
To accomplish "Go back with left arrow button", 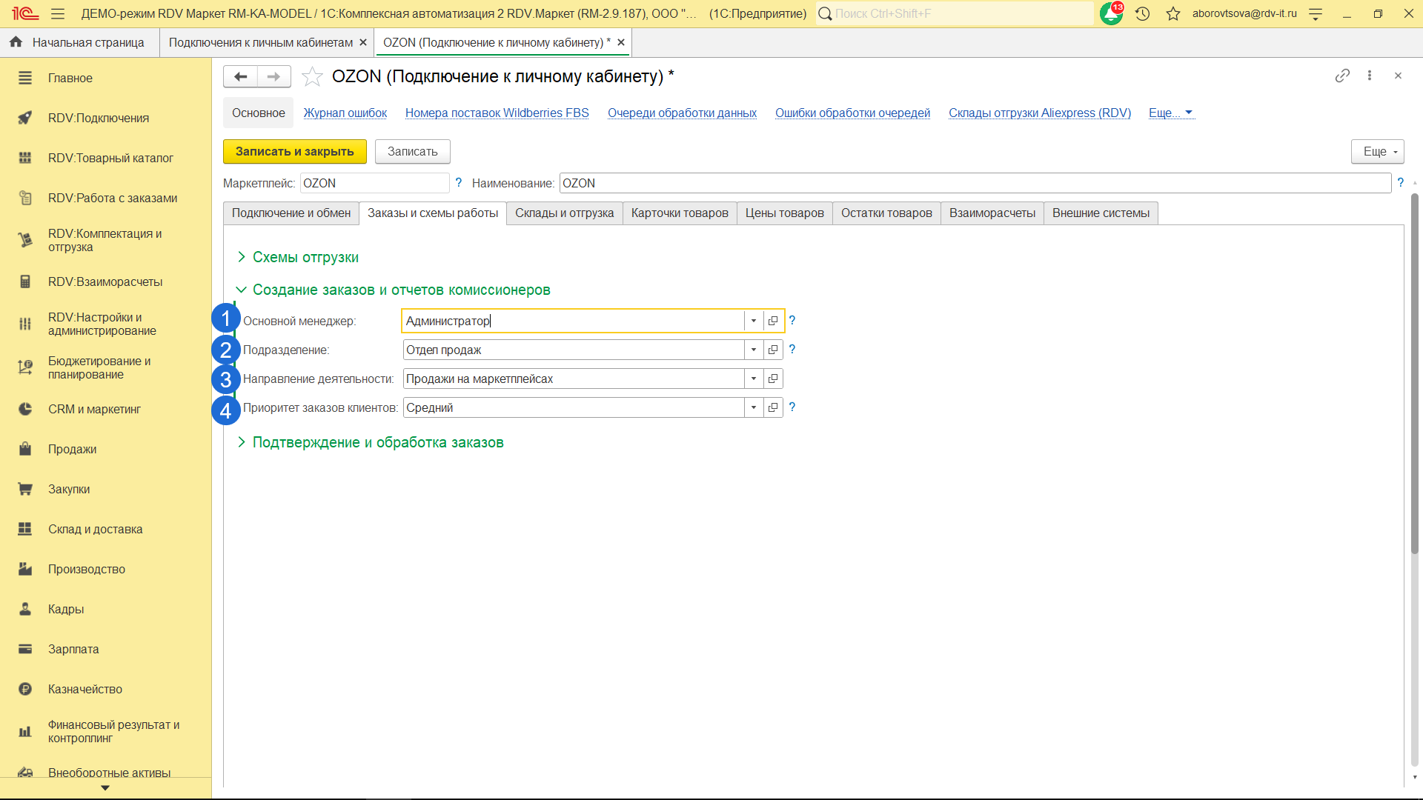I will click(240, 76).
